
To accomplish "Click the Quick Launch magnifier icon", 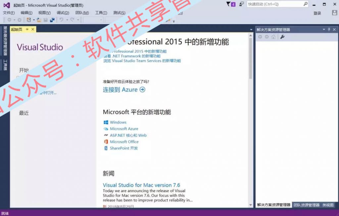I will pos(305,4).
